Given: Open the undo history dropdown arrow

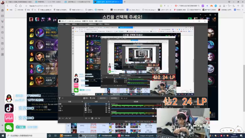Looking at the screenshot, I should point(231,6).
